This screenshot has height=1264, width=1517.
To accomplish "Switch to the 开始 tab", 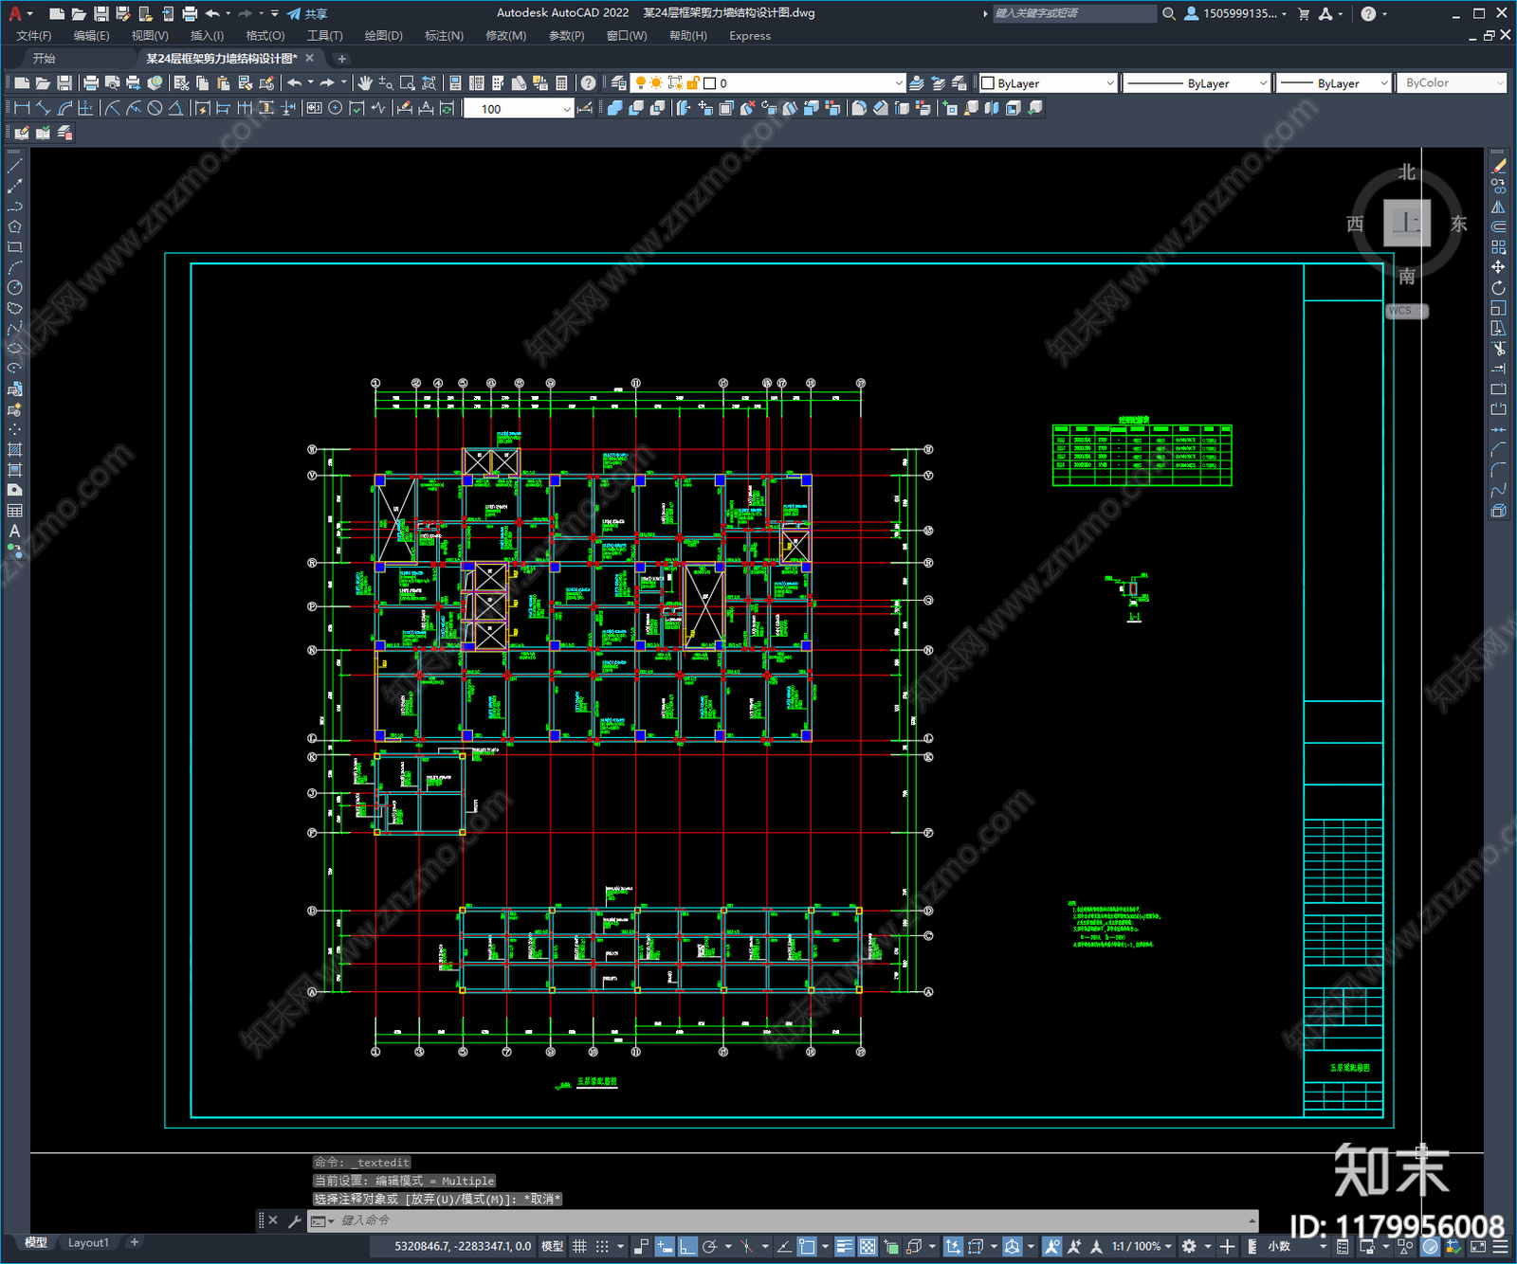I will 45,59.
